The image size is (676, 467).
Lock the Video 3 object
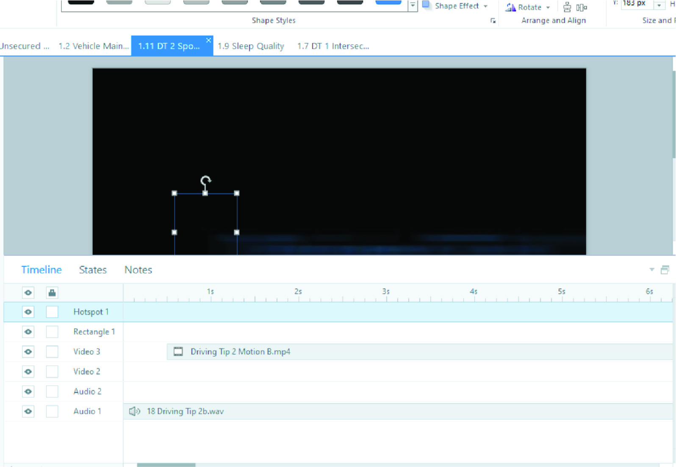pos(52,352)
